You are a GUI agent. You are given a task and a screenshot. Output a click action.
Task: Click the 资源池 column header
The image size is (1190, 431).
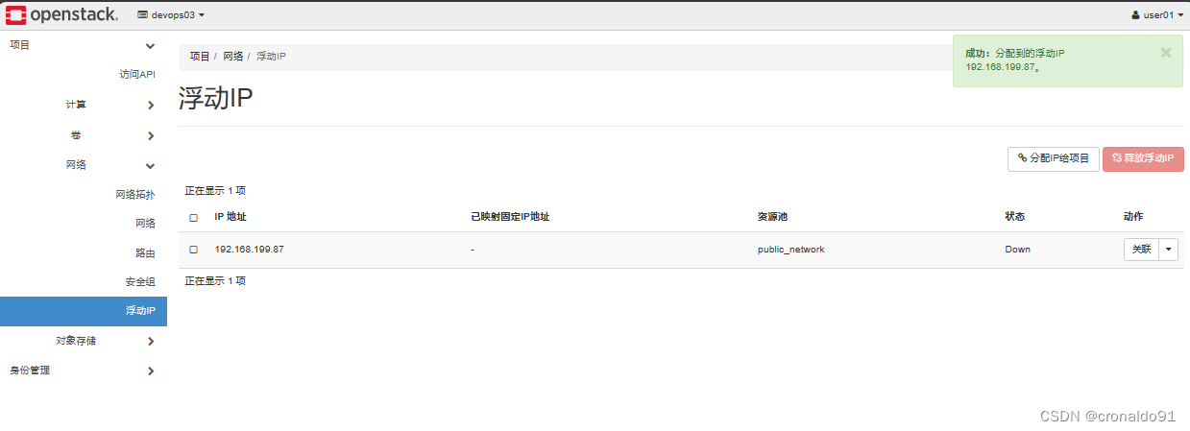tap(772, 217)
